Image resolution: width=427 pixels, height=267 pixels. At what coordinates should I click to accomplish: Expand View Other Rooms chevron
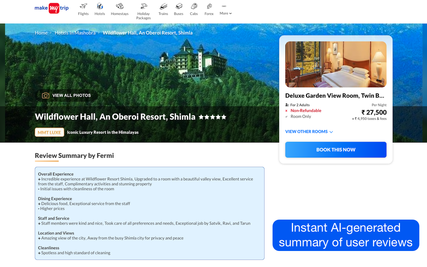[x=331, y=132]
